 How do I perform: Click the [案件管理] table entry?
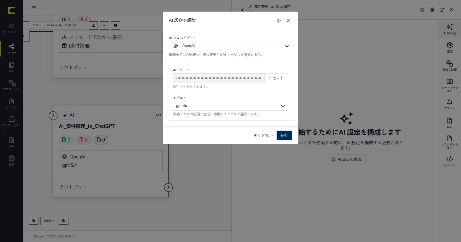76,46
